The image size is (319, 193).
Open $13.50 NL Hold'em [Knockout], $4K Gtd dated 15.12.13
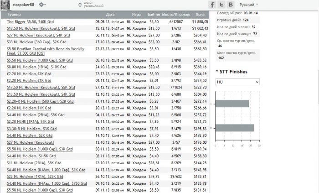(x=41, y=28)
